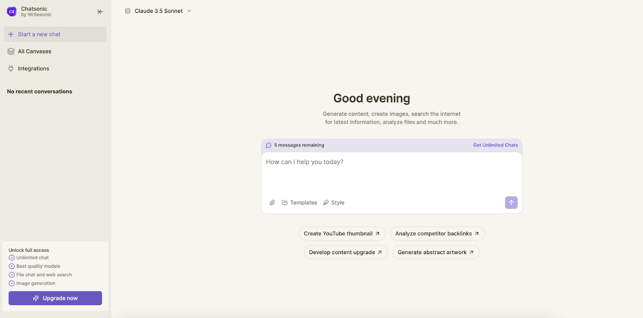Collapse the sidebar with arrow icon
Image resolution: width=643 pixels, height=318 pixels.
click(x=100, y=12)
